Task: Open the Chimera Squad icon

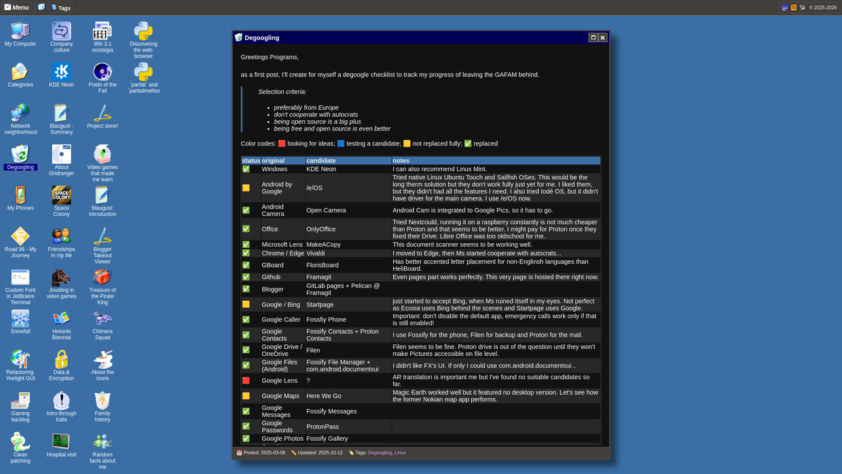Action: pos(103,318)
